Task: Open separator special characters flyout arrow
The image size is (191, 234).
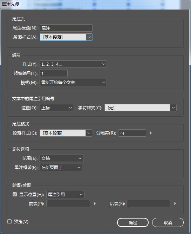Action: pyautogui.click(x=151, y=133)
